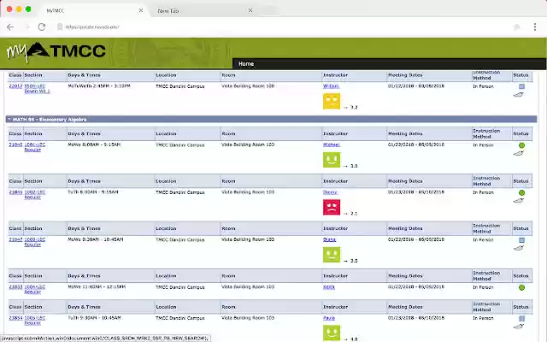Close the MyTMCC tab
The height and width of the screenshot is (342, 547).
click(140, 10)
